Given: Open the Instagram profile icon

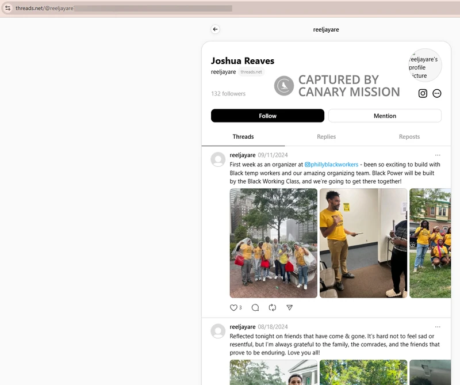Looking at the screenshot, I should (x=423, y=93).
